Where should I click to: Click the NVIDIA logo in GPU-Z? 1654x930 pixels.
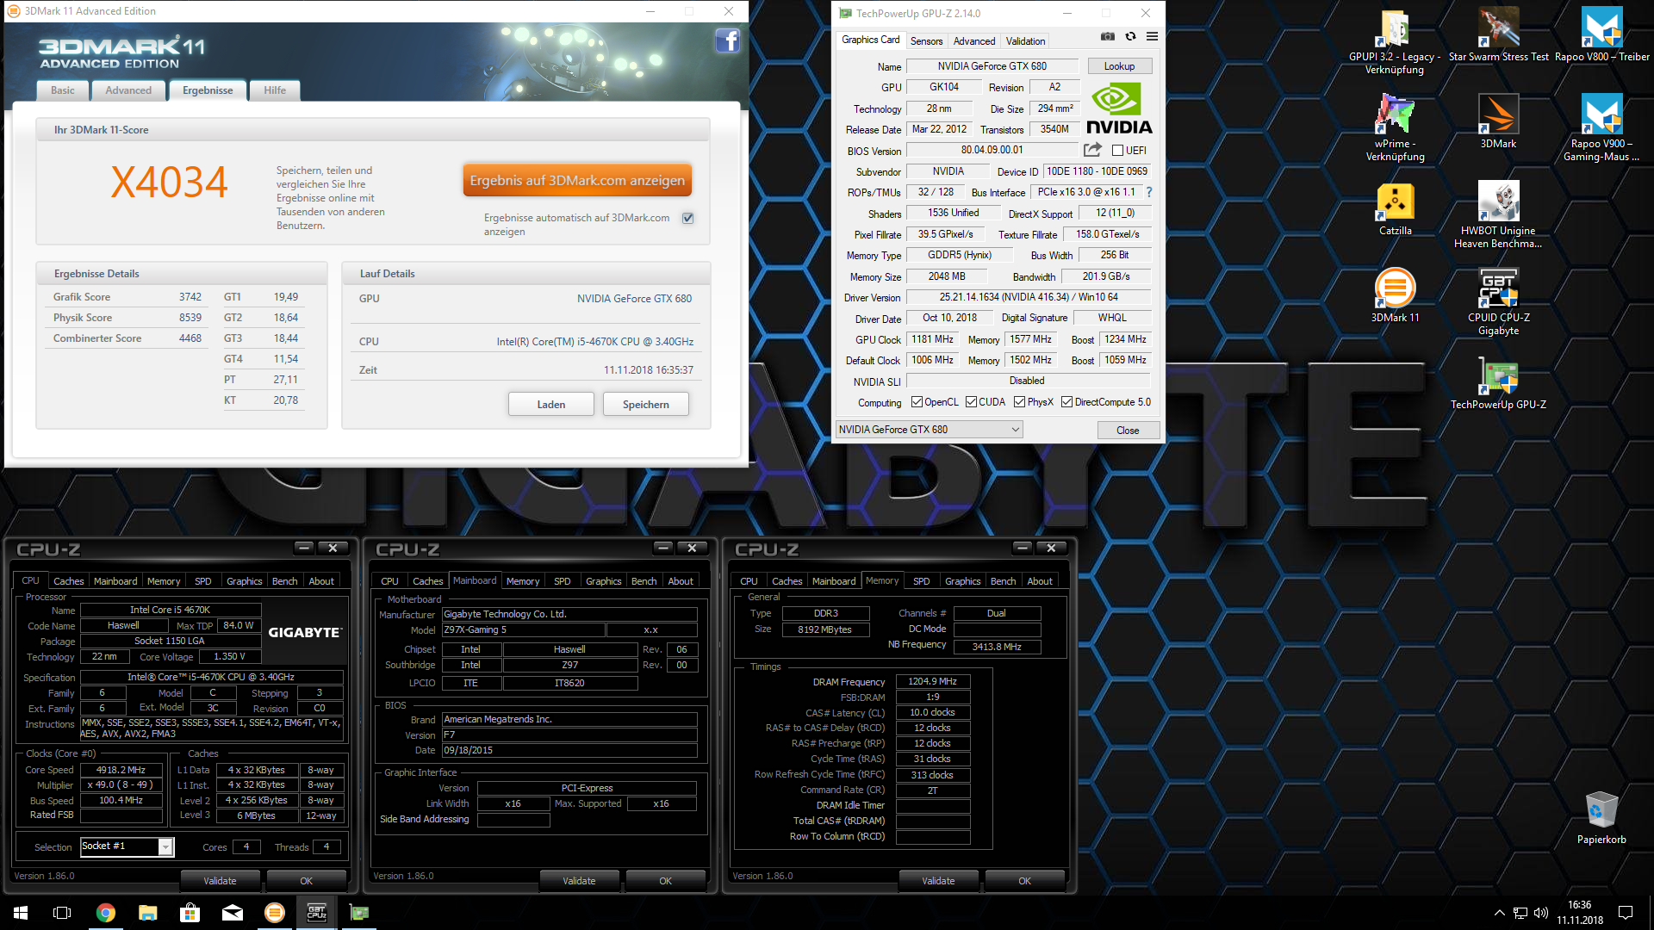[1118, 108]
